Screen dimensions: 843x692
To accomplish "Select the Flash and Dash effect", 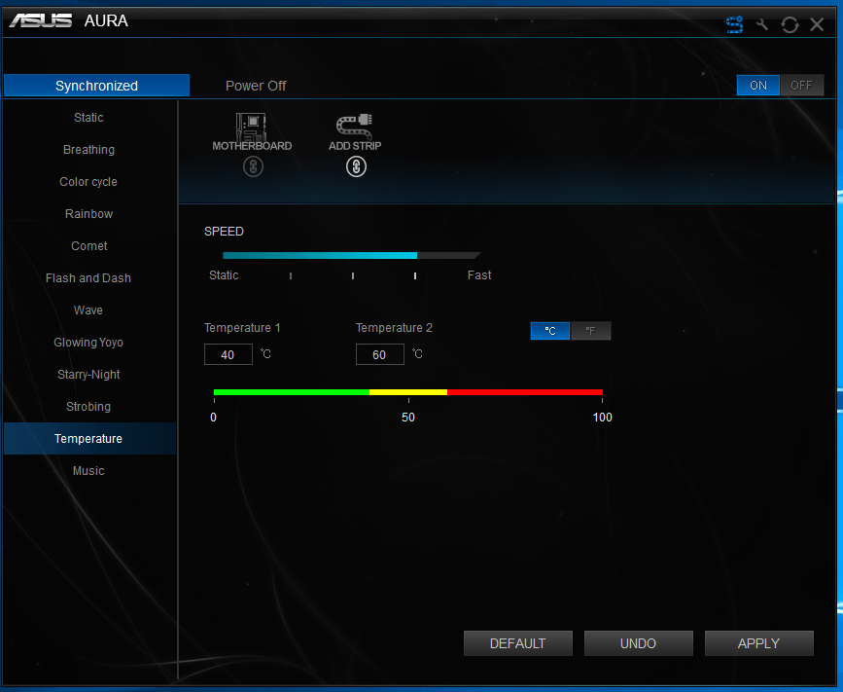I will [88, 278].
